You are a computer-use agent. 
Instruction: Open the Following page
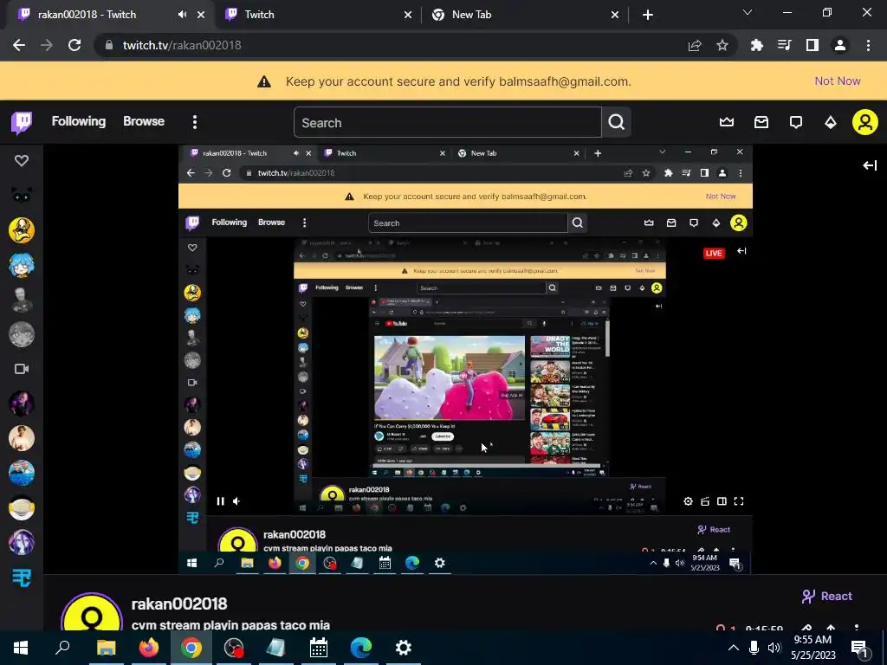[x=79, y=121]
